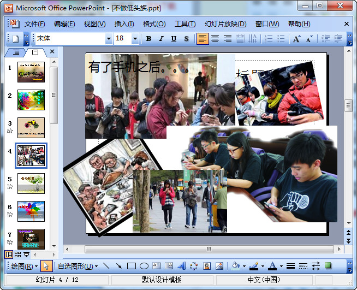This screenshot has width=357, height=290.
Task: Switch to Slide Sorter view
Action: click(18, 255)
